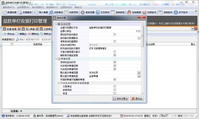Screen dimensions: 199x119
Task: Open the 统计报表(X) menu
Action: 38,7
